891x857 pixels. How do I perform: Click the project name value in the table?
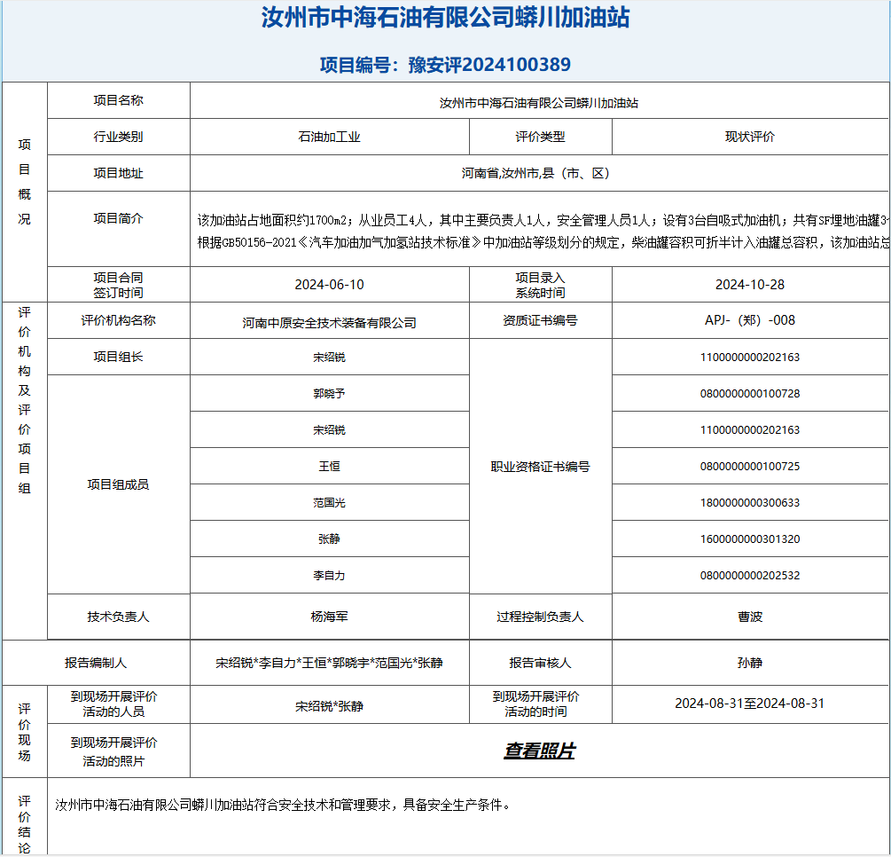(539, 103)
